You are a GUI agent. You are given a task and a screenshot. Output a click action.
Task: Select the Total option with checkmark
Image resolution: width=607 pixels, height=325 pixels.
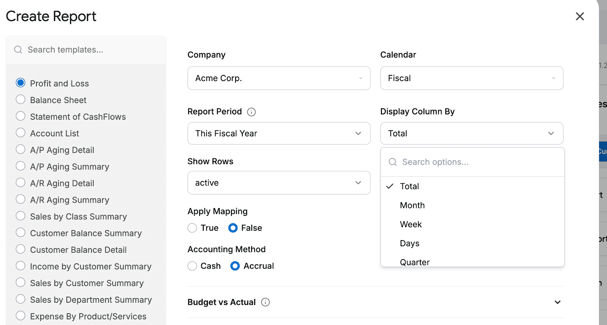coord(410,186)
